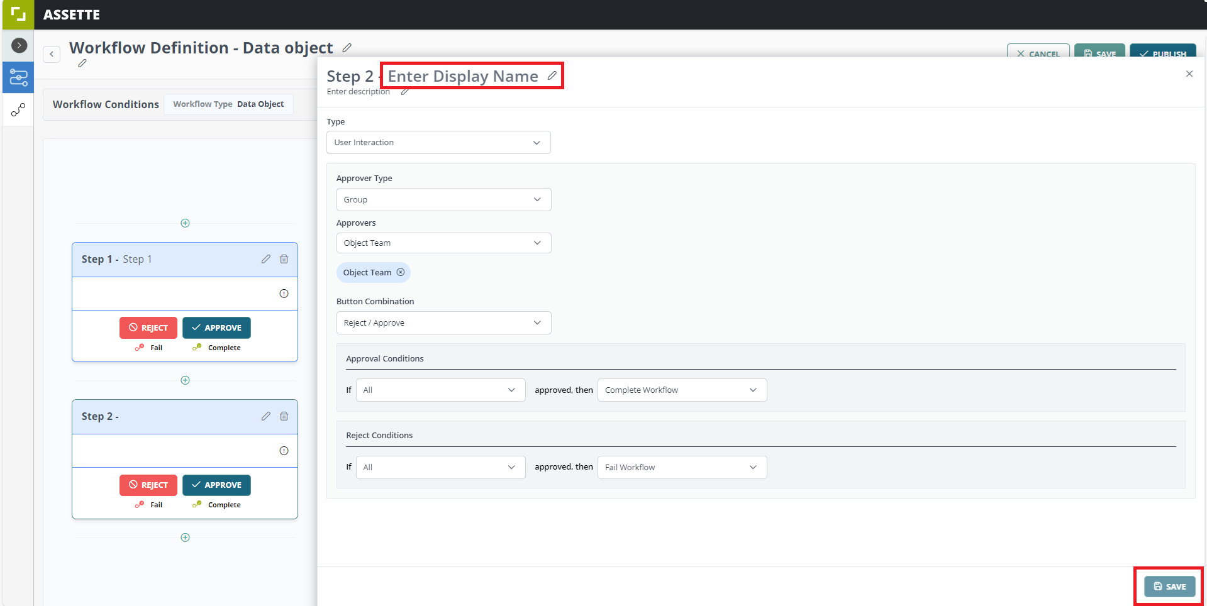
Task: Expand the sidebar using the arrow circle icon
Action: 18,45
